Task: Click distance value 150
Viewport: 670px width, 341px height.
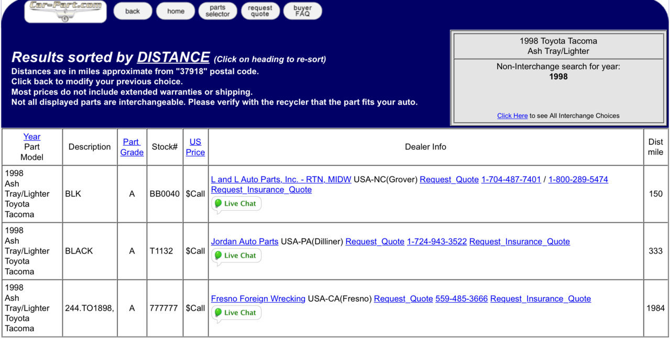Action: tap(656, 194)
